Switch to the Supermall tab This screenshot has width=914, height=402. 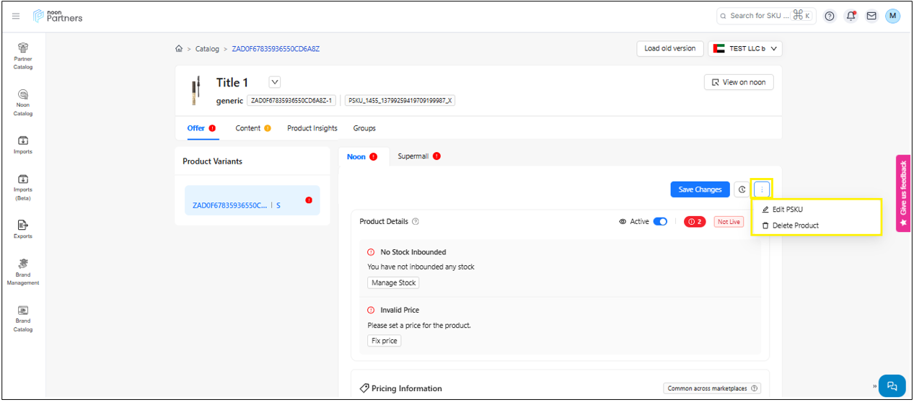pos(413,156)
